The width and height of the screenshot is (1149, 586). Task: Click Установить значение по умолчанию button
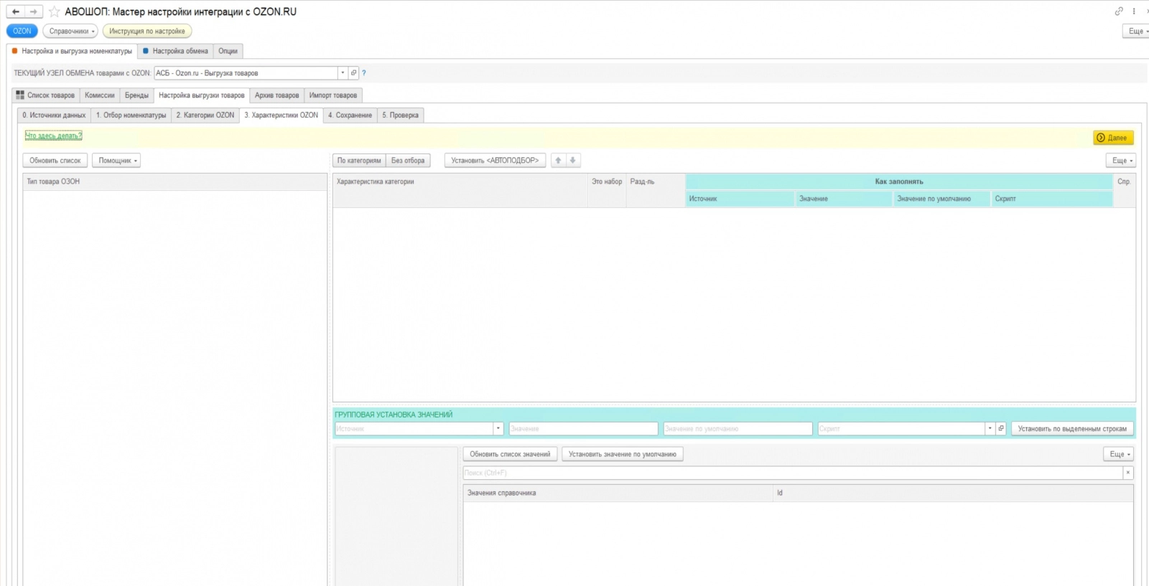pyautogui.click(x=623, y=454)
